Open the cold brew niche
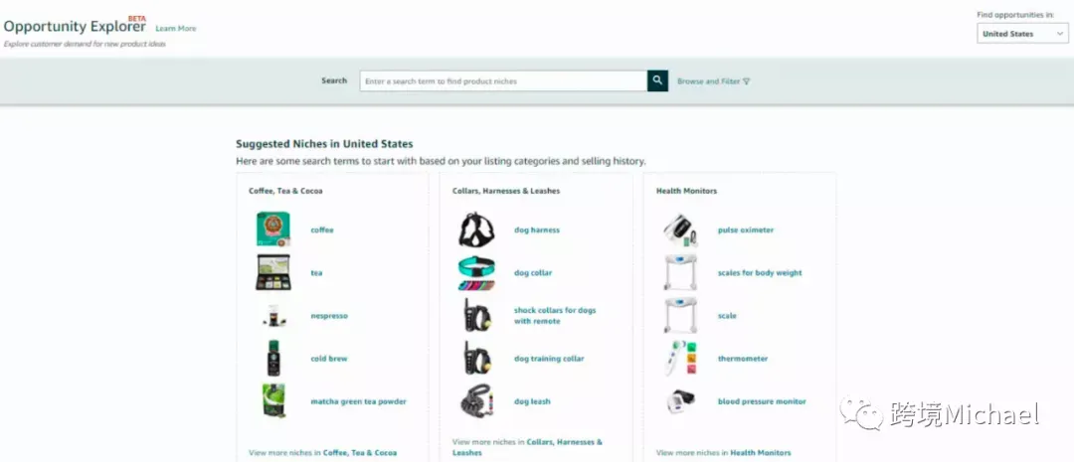1074x462 pixels. [x=329, y=359]
